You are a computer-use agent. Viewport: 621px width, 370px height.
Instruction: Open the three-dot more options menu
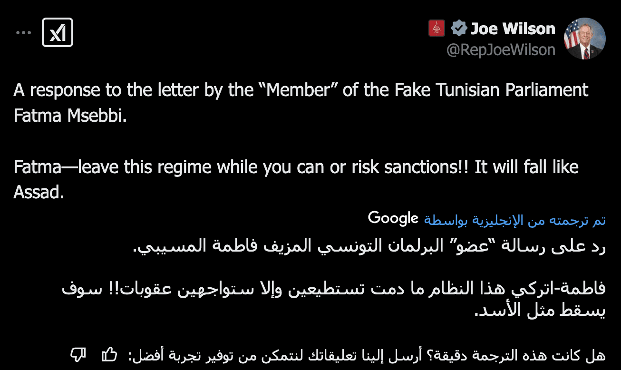coord(23,32)
